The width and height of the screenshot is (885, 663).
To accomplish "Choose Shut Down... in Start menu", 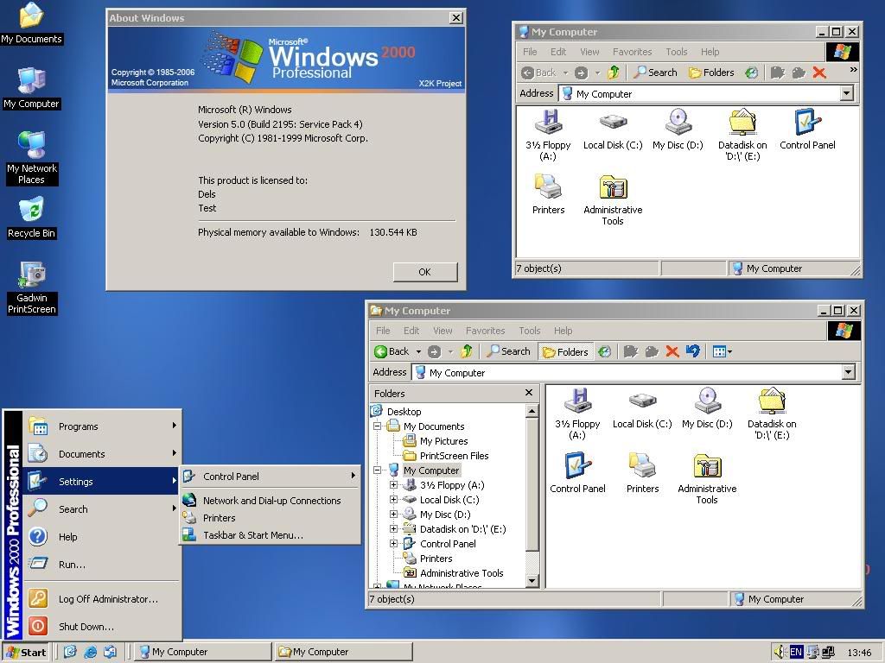I will (103, 627).
